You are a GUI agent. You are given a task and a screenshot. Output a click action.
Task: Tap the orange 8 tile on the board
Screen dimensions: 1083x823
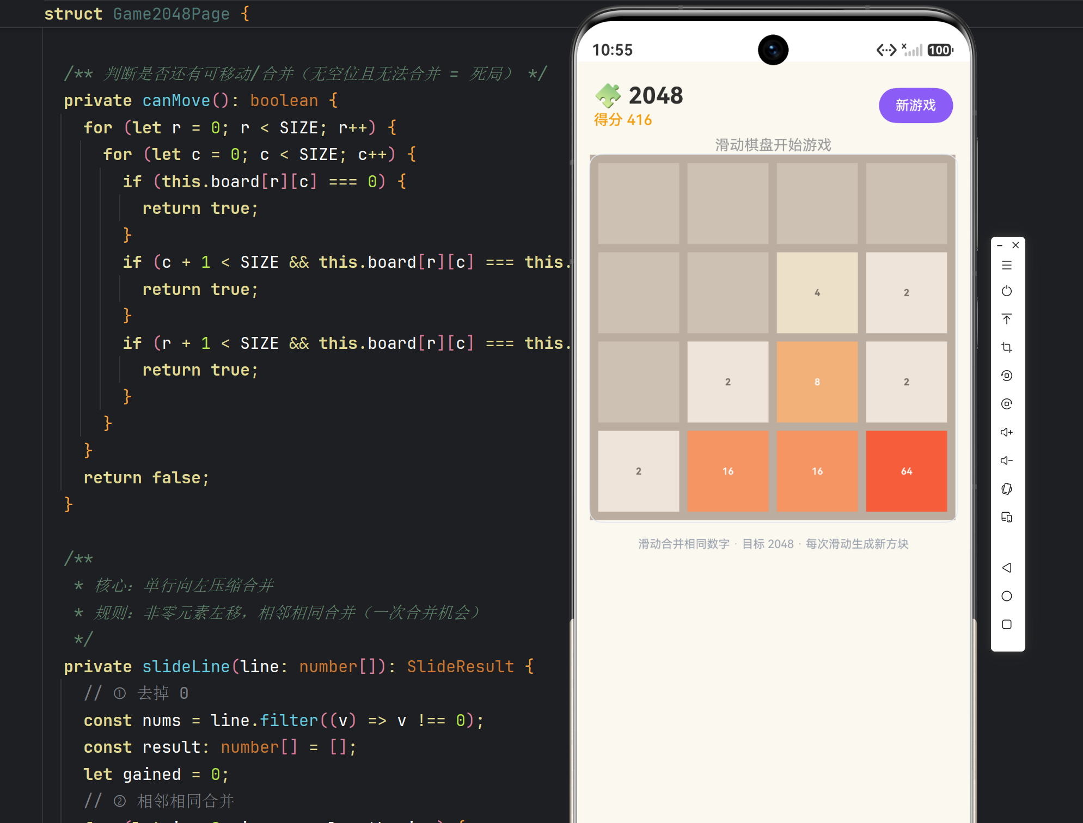tap(817, 382)
